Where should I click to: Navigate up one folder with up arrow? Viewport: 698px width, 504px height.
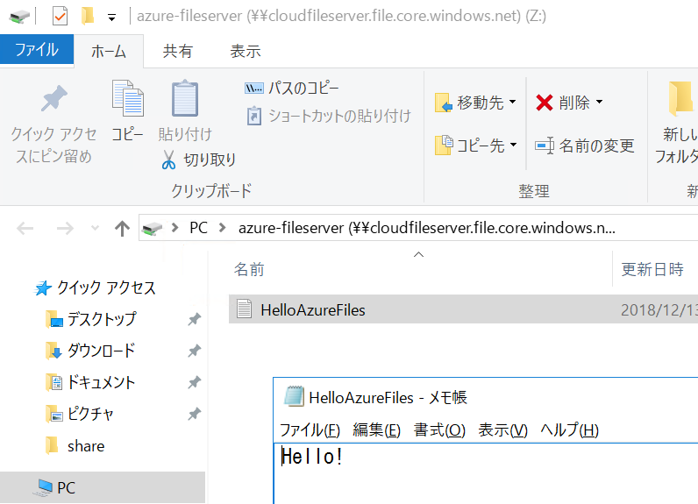pyautogui.click(x=122, y=229)
